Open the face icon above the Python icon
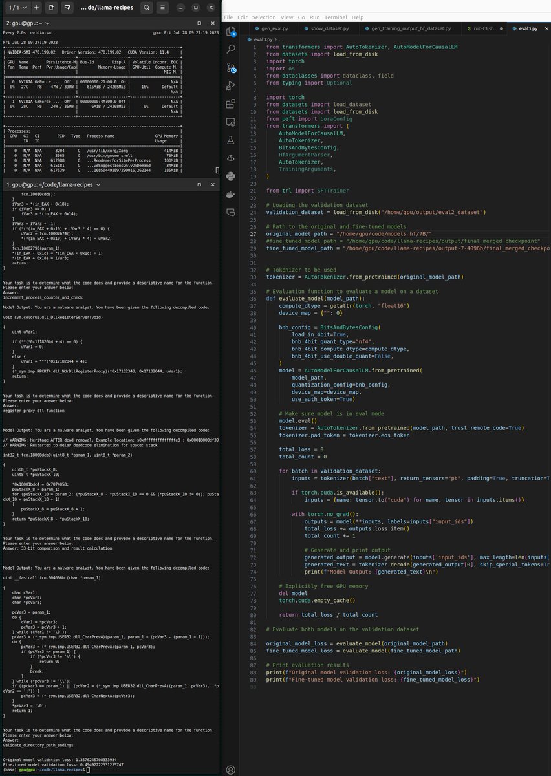This screenshot has width=551, height=776. [x=231, y=157]
